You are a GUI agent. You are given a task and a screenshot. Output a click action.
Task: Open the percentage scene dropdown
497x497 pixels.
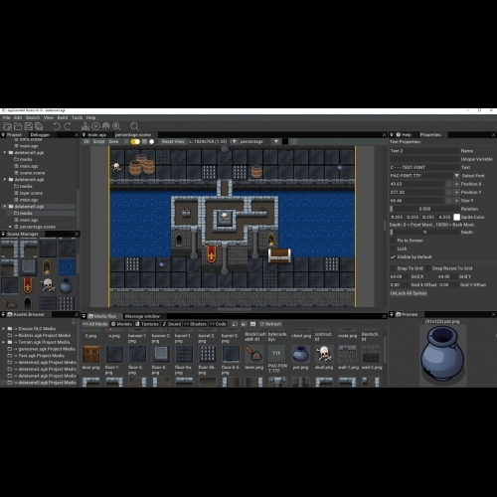[276, 141]
